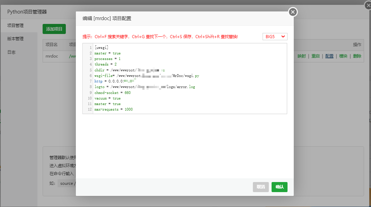Click the chdir path line
Screen dimensions: 371x207
coord(130,70)
